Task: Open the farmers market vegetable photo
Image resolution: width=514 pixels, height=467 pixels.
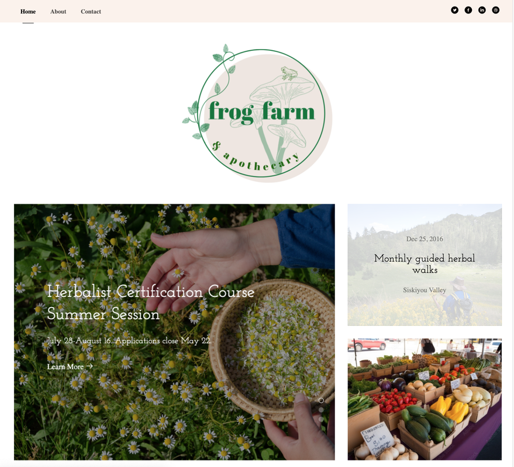Action: (x=425, y=399)
